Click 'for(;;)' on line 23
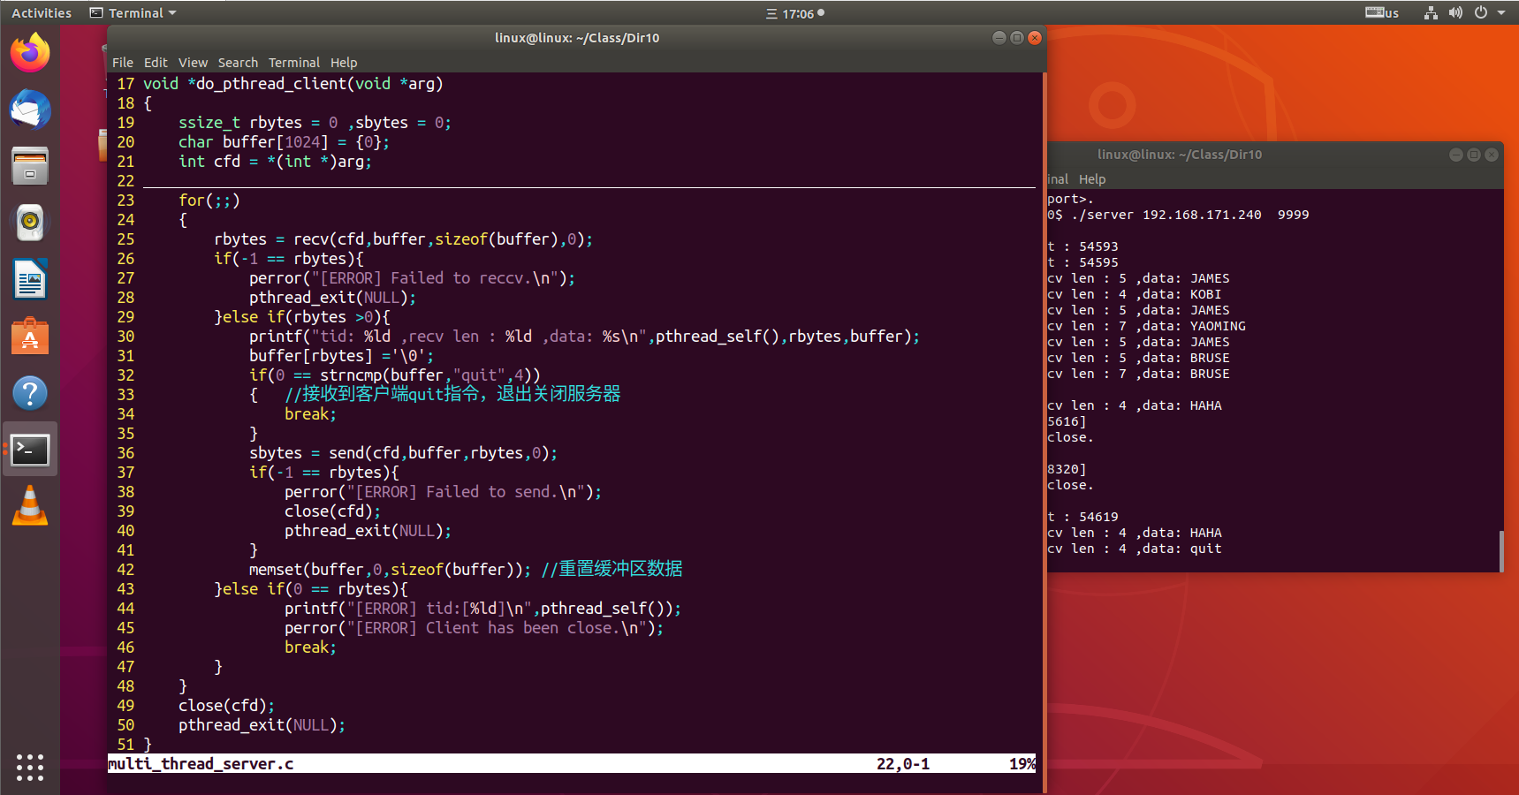Screen dimensions: 1519x795 coord(209,201)
